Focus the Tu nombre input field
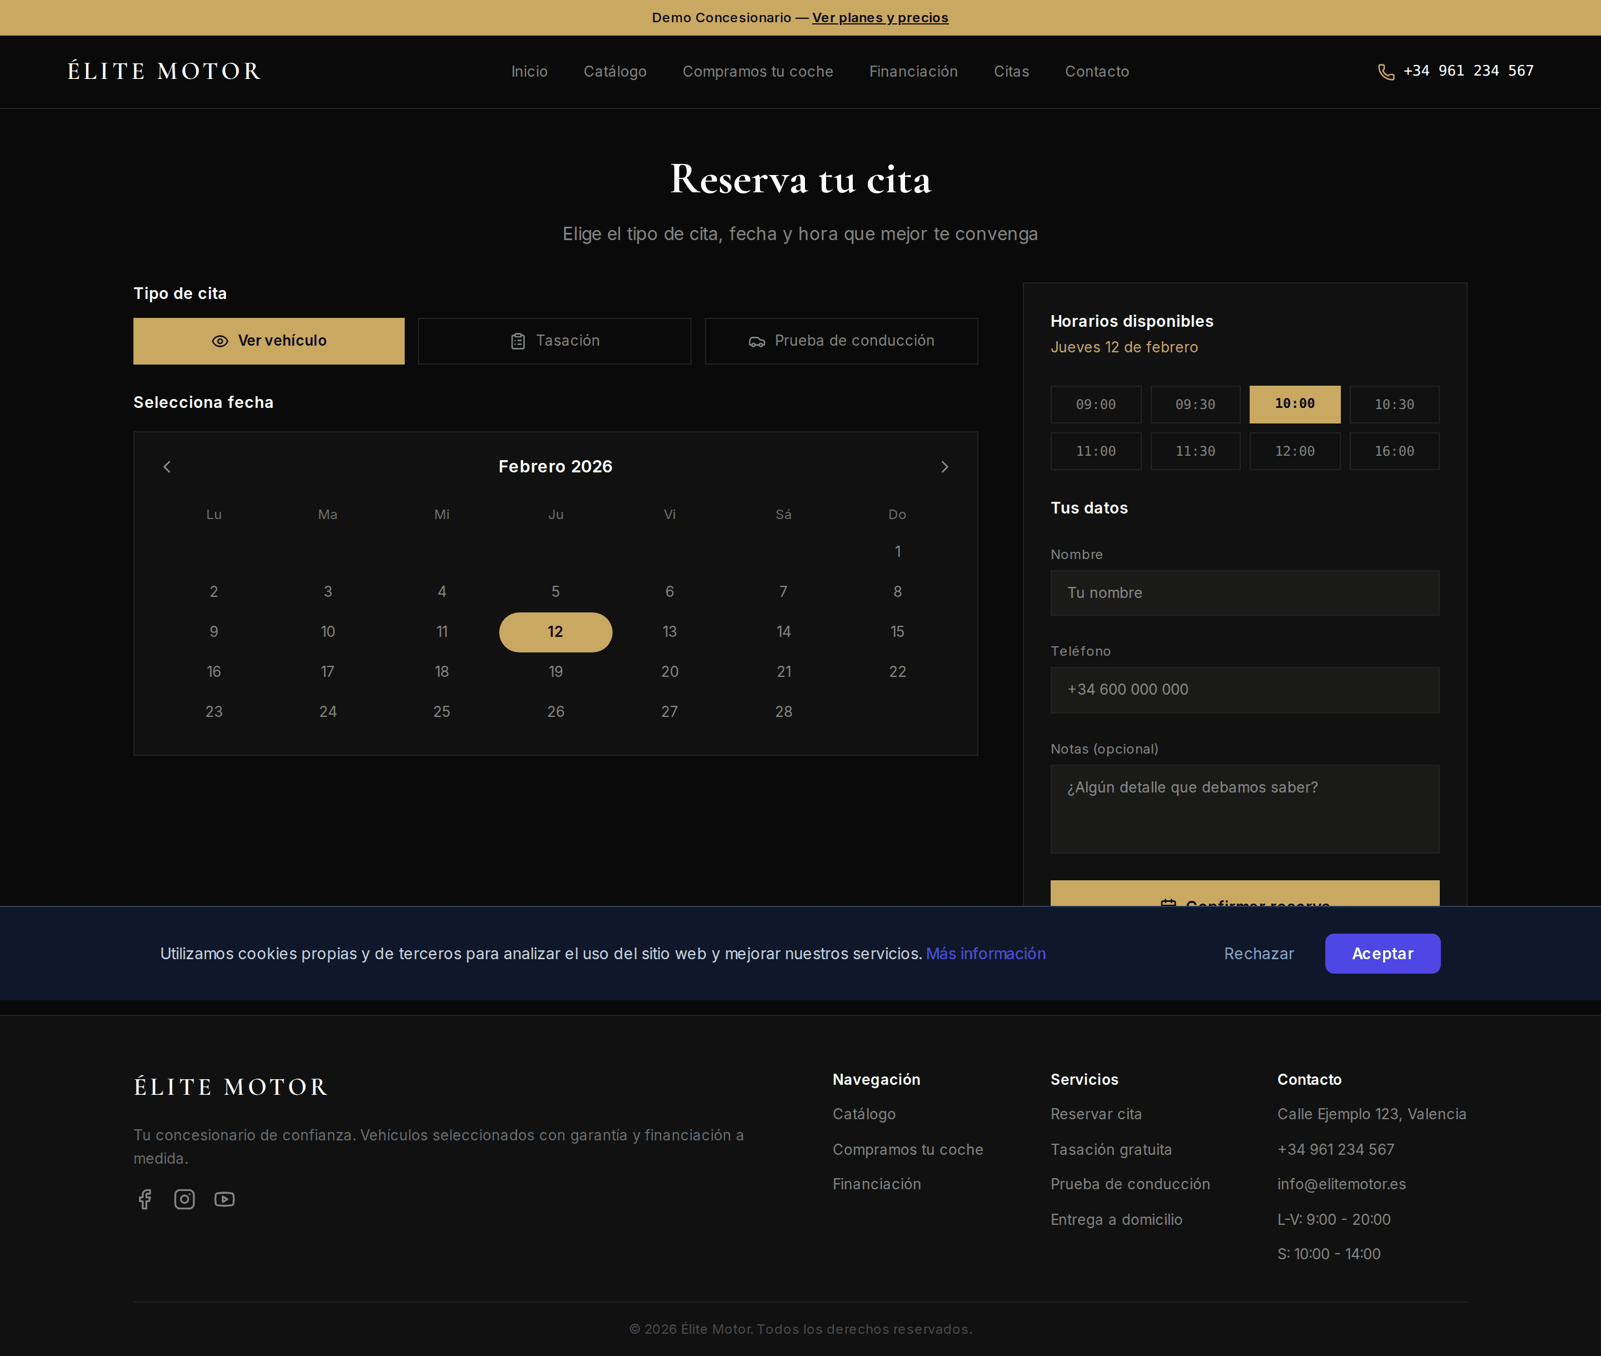1601x1356 pixels. 1244,592
